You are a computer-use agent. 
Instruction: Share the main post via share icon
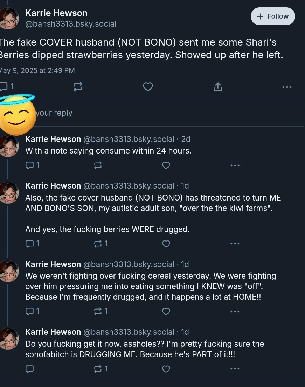pos(218,87)
